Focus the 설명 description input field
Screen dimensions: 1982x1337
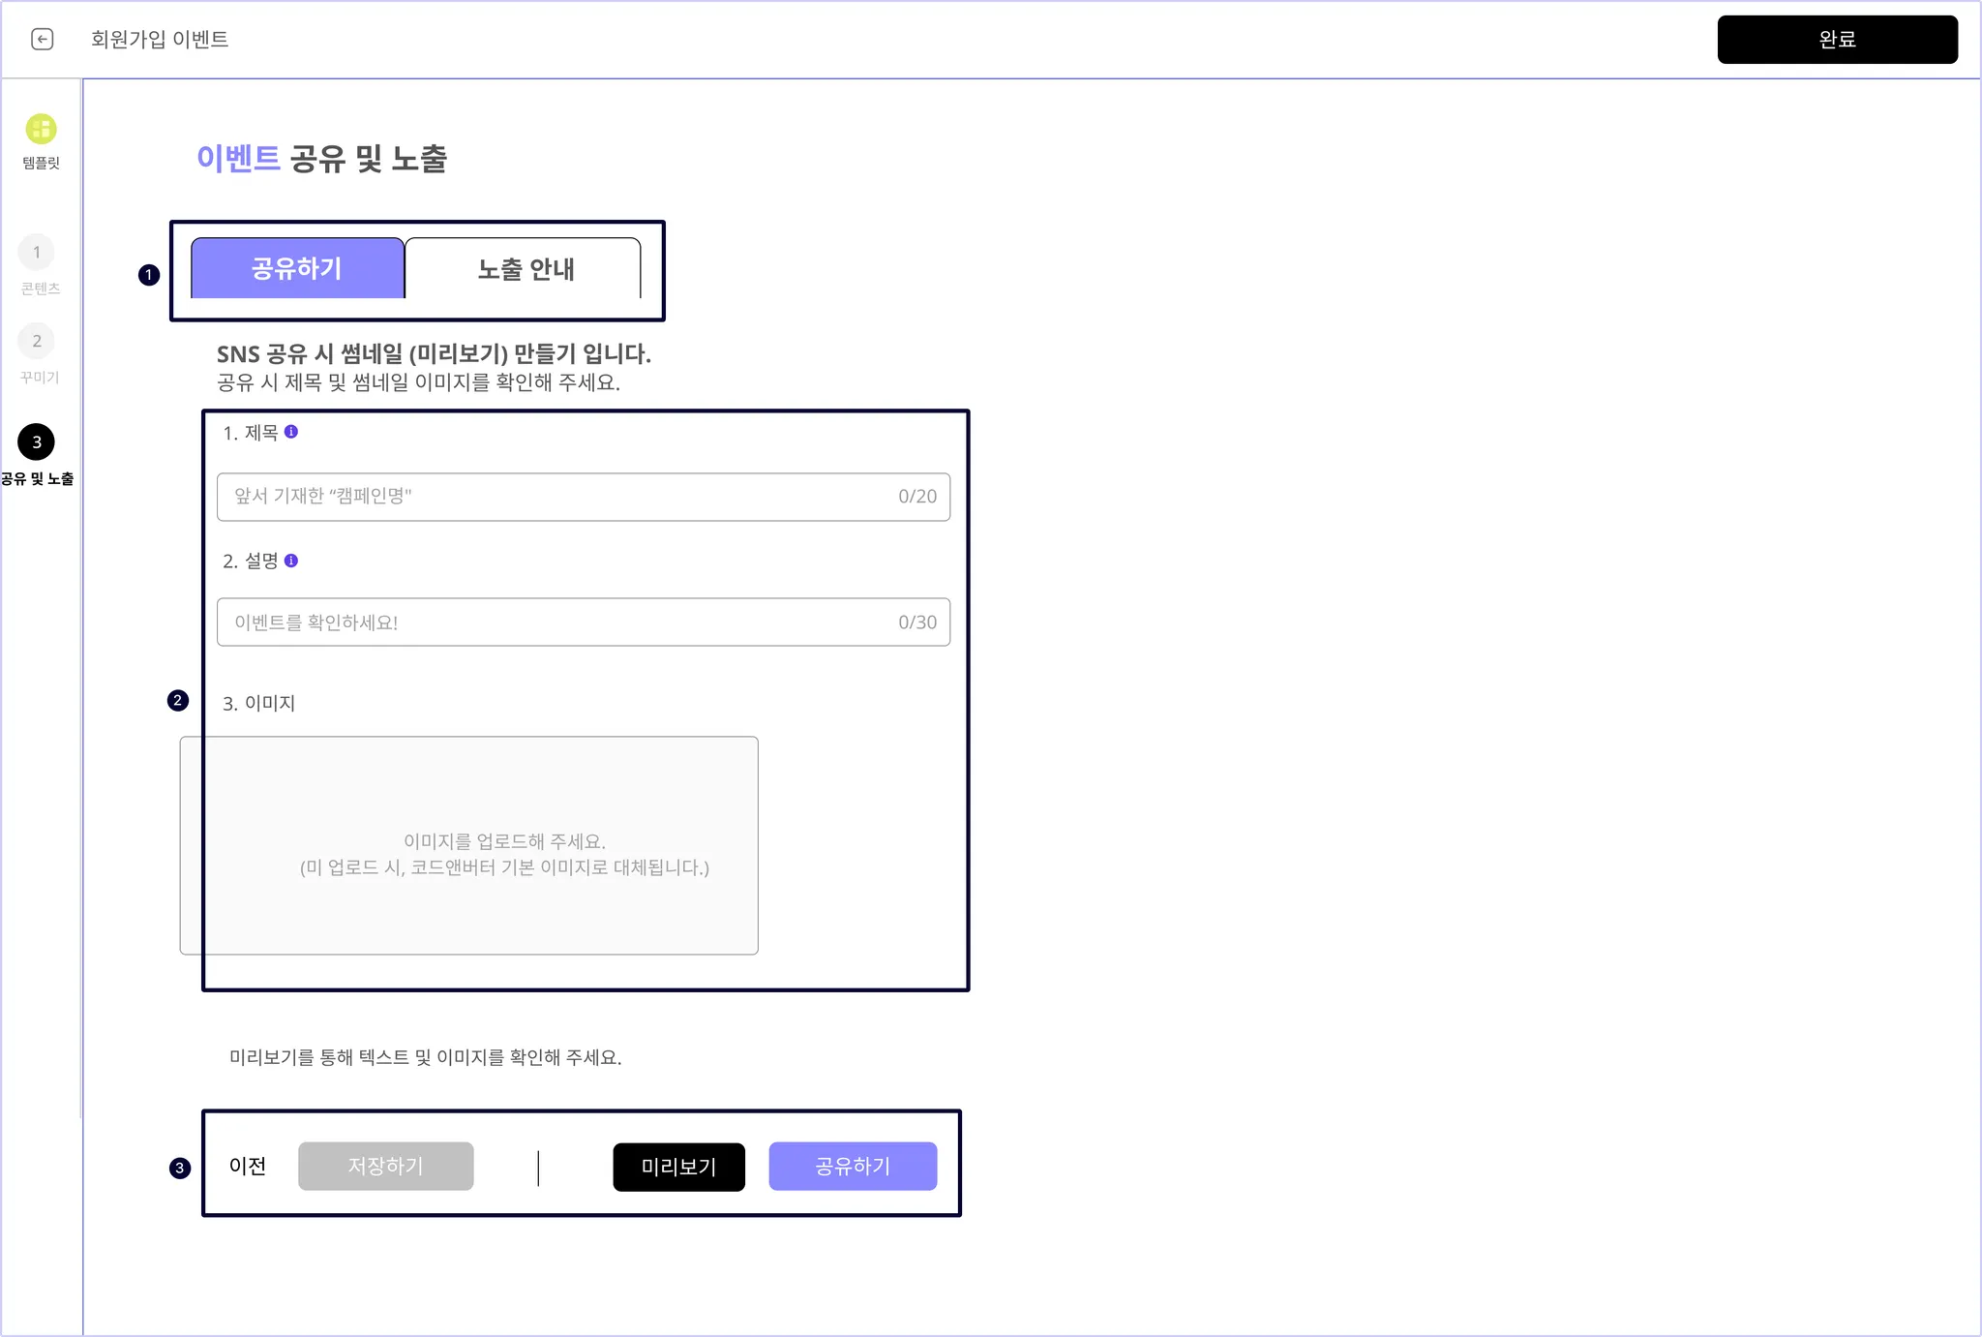click(x=561, y=623)
